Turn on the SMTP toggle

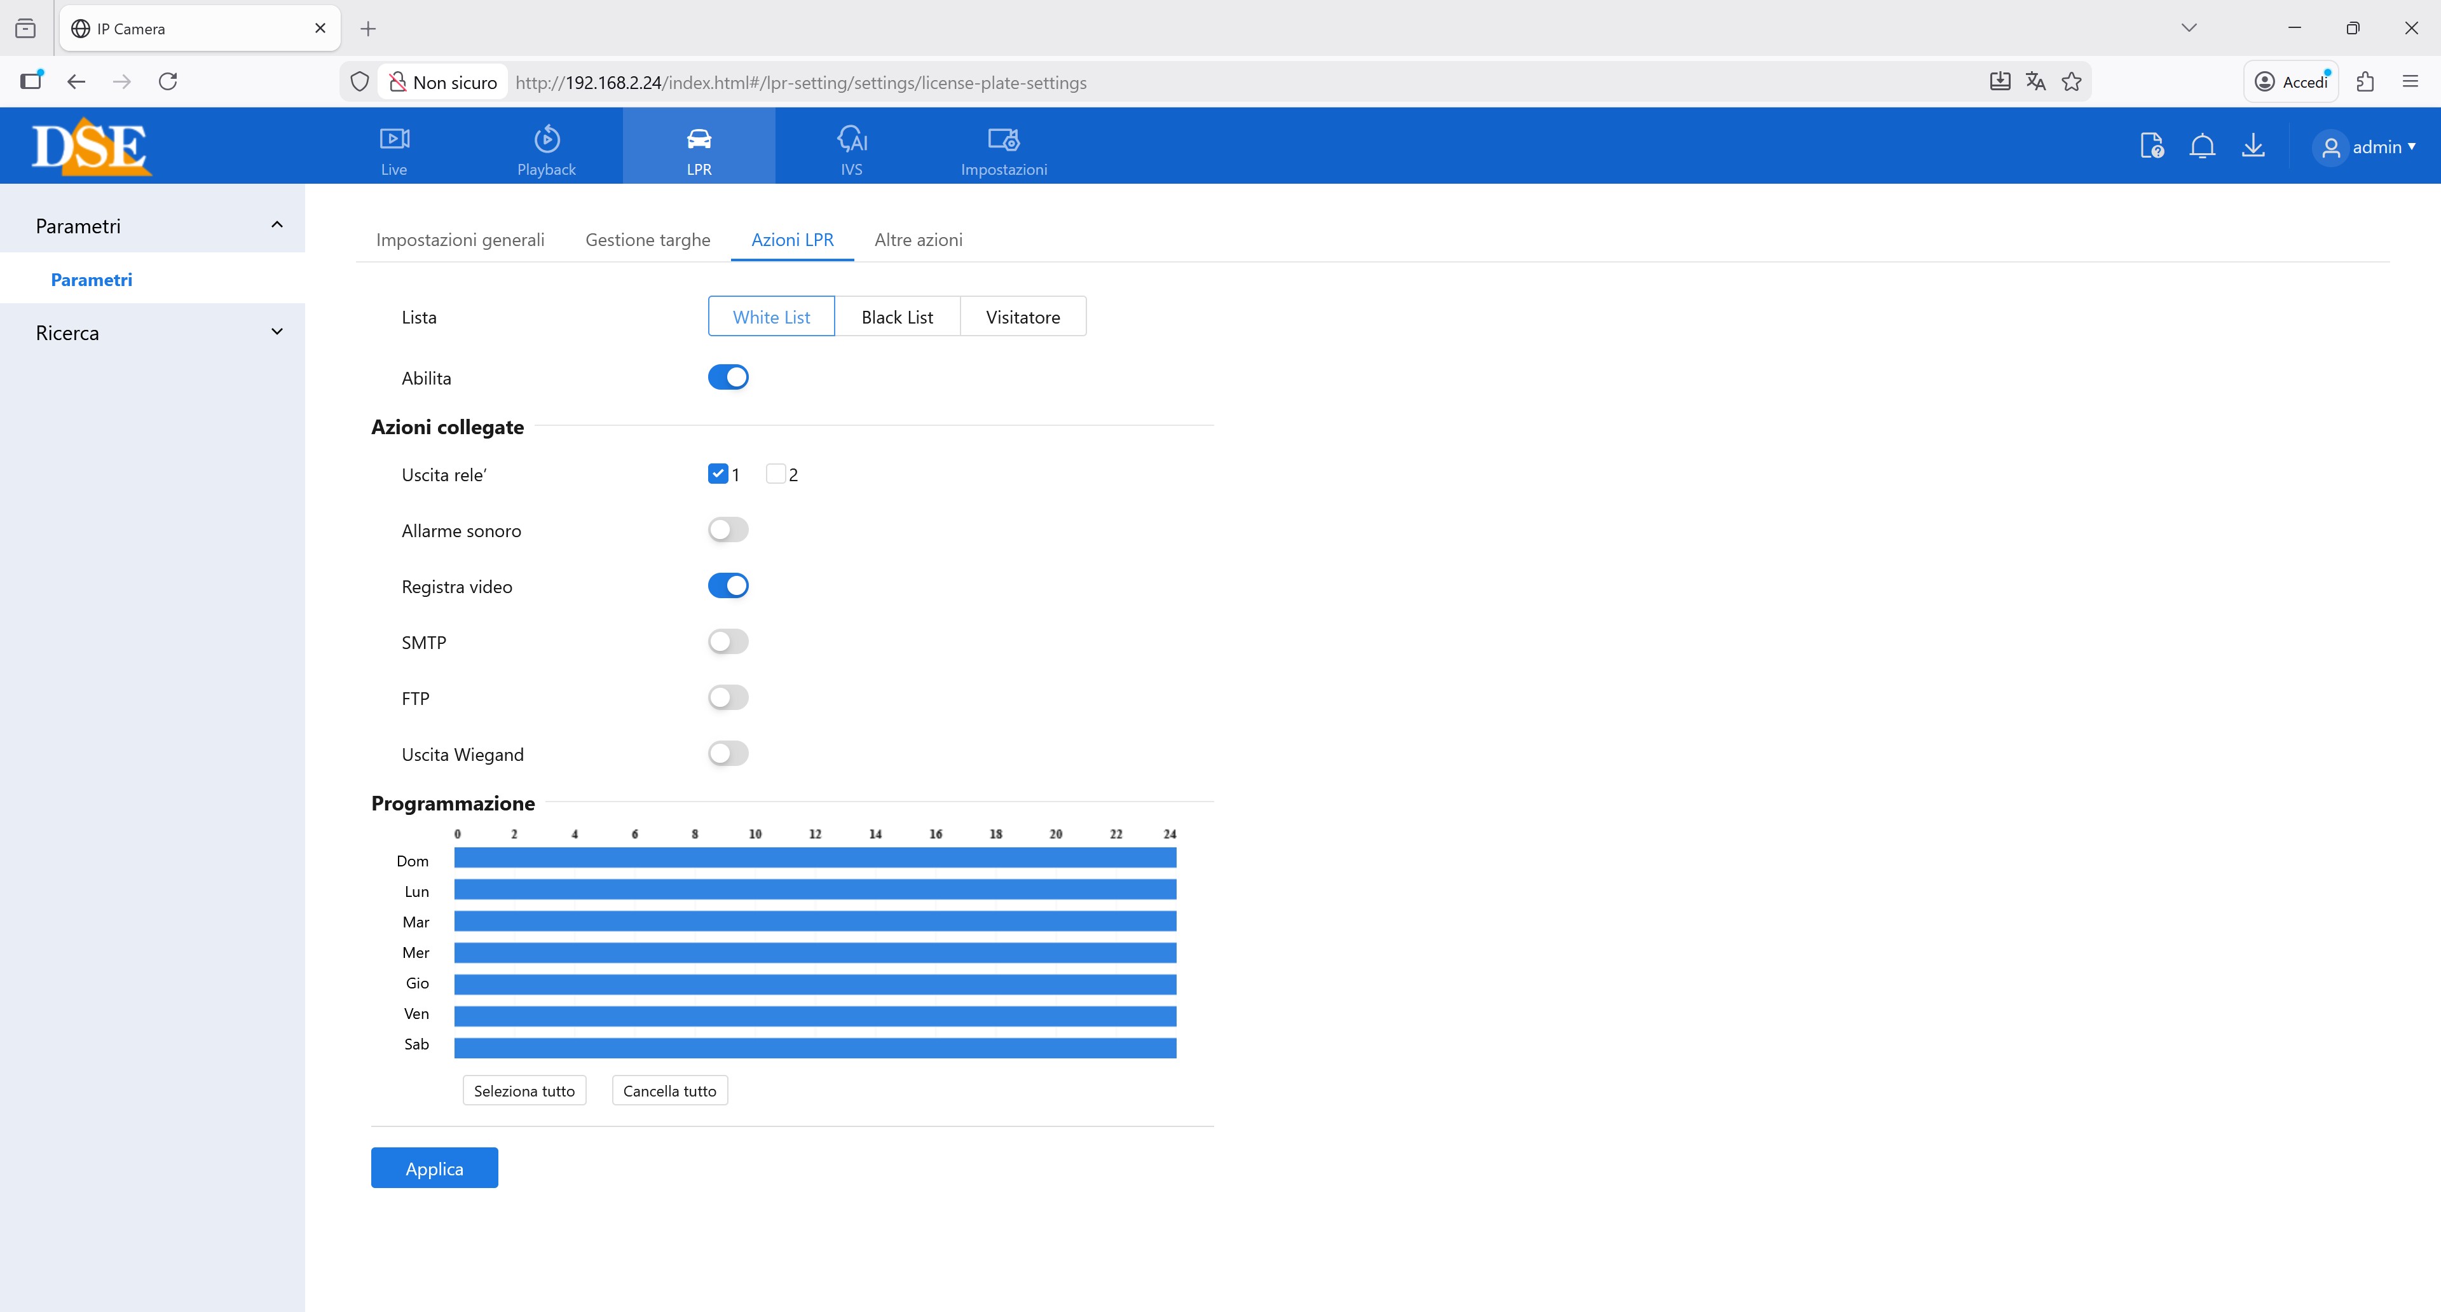click(x=728, y=642)
